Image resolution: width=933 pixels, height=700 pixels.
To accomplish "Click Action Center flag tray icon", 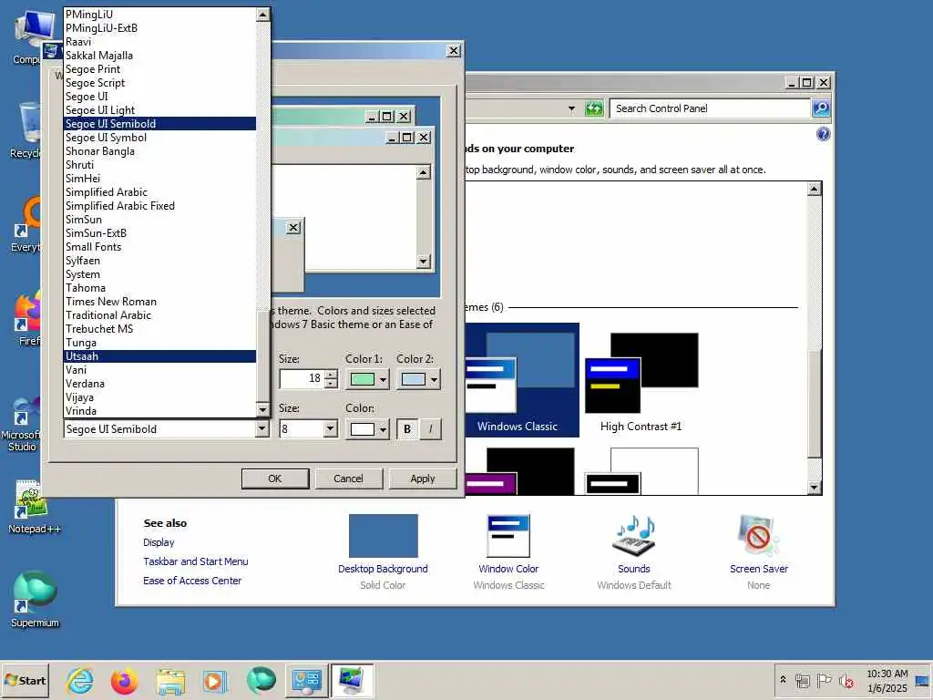I will click(x=824, y=680).
